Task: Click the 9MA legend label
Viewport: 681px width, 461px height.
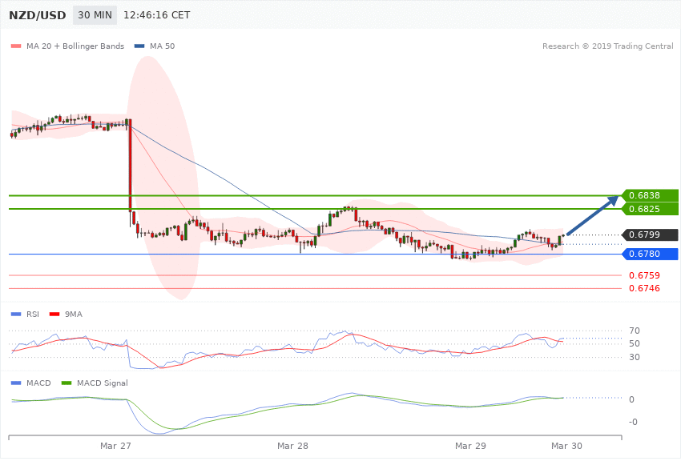Action: [74, 314]
